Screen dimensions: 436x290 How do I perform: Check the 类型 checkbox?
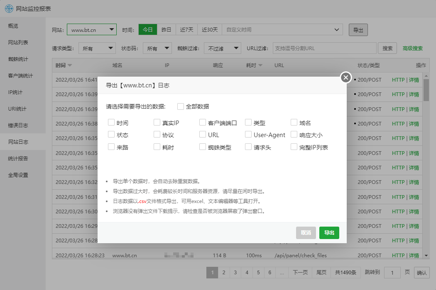click(x=248, y=122)
